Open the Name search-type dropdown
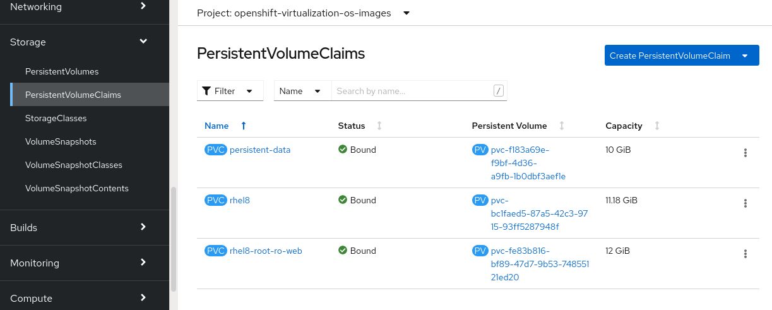This screenshot has height=310, width=772. pos(302,91)
